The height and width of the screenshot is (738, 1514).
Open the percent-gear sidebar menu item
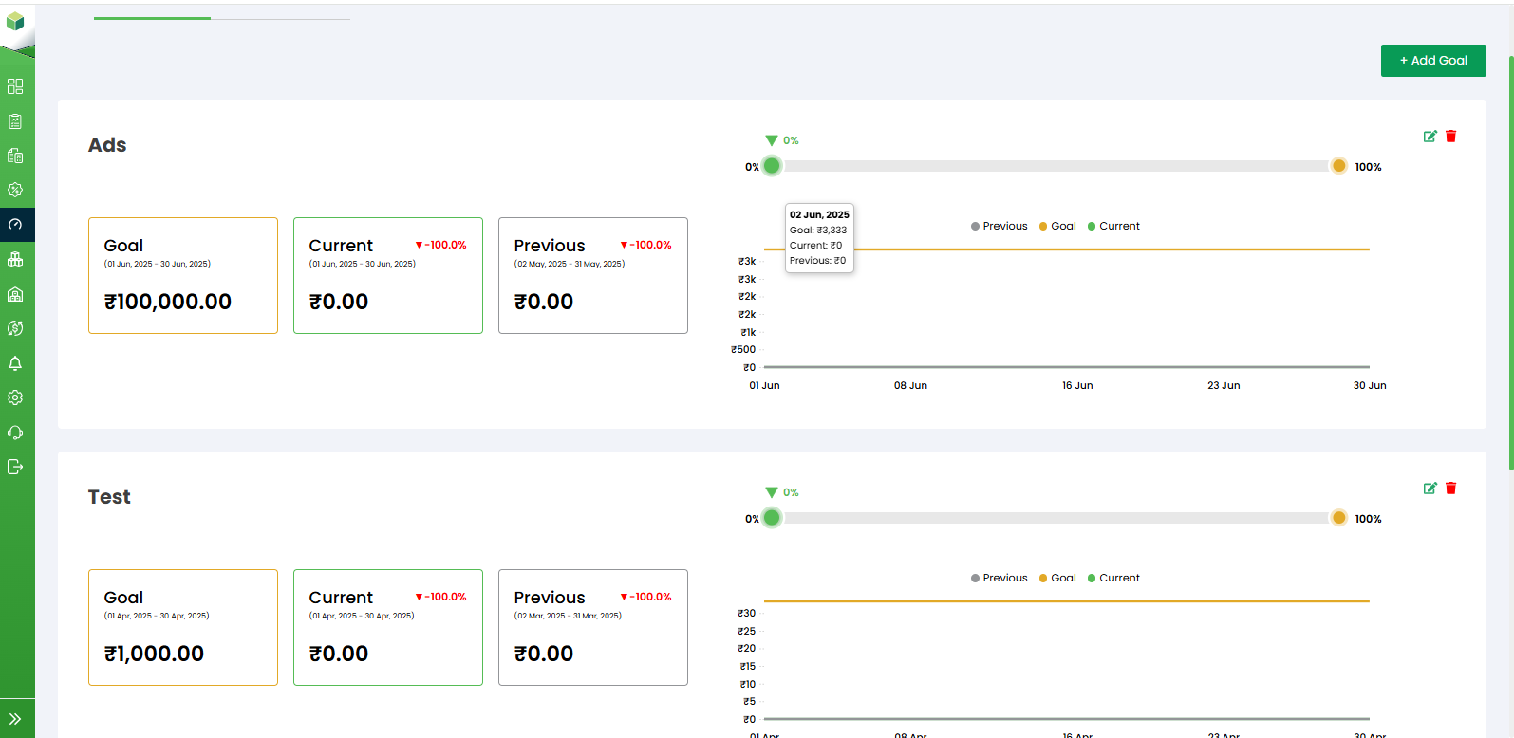15,190
